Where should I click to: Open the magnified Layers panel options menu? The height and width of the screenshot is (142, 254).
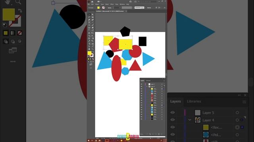(244, 102)
